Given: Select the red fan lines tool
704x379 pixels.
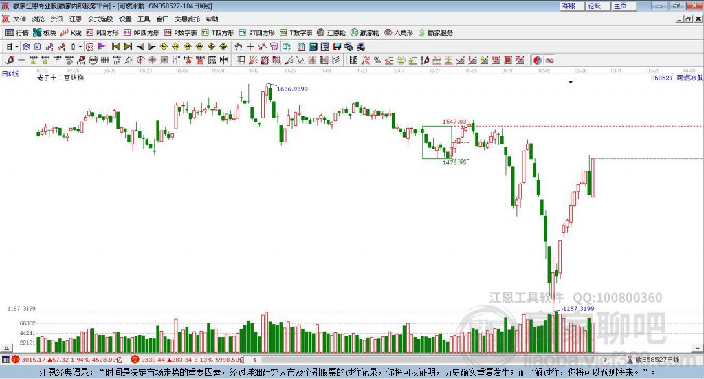Looking at the screenshot, I should coord(253,60).
